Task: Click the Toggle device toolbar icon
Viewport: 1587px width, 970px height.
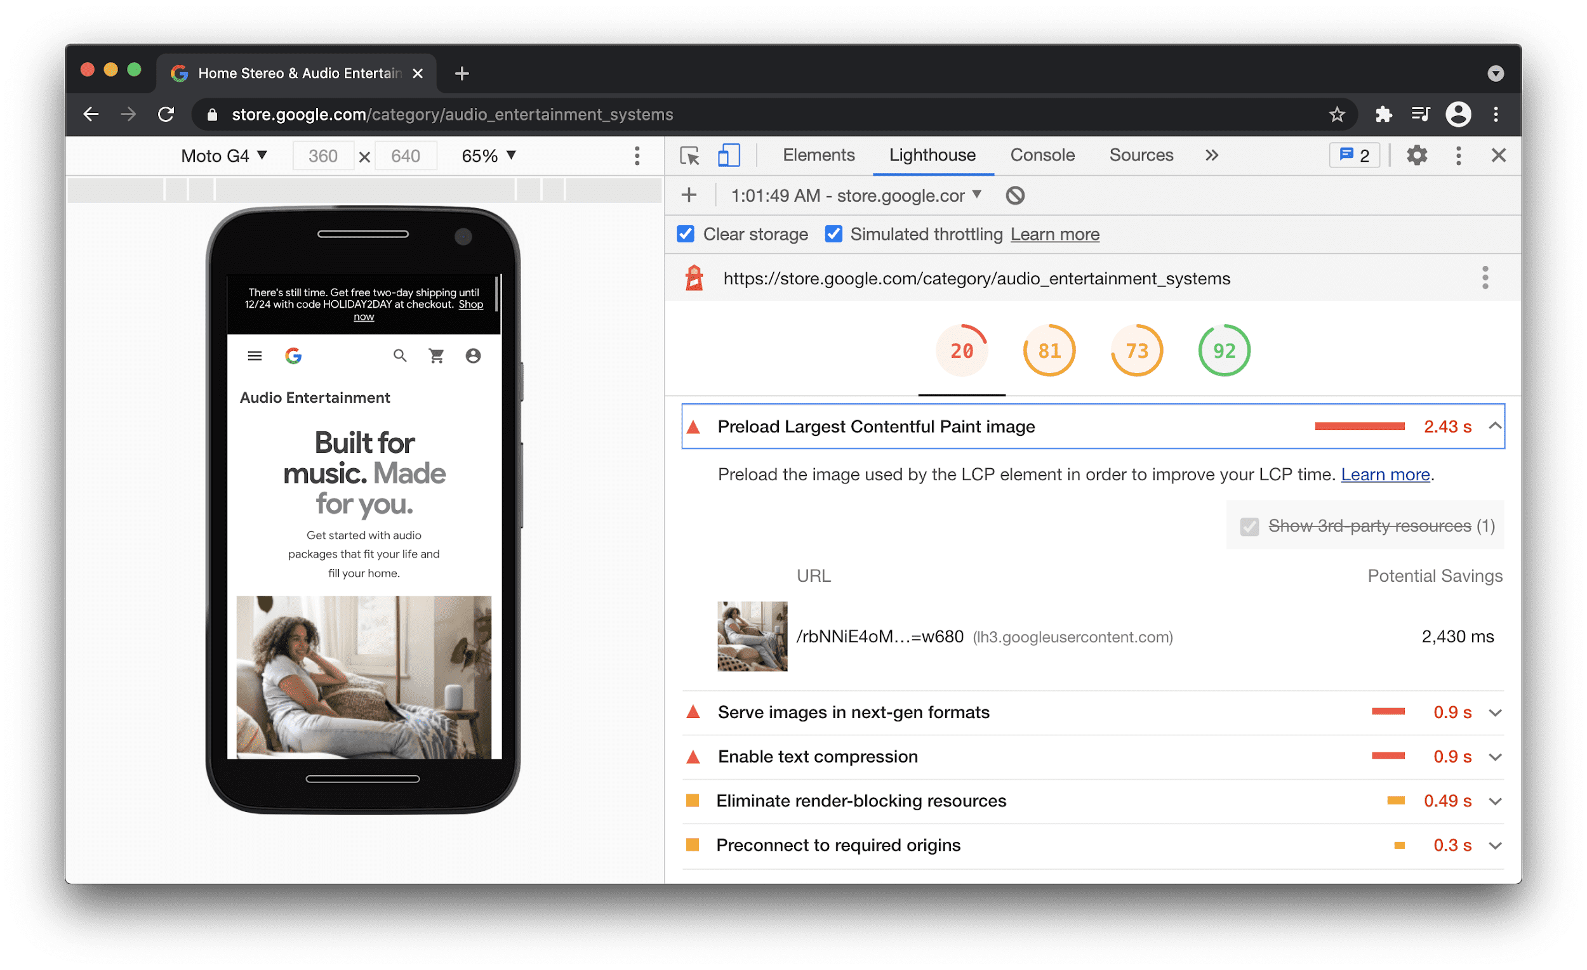Action: [727, 156]
